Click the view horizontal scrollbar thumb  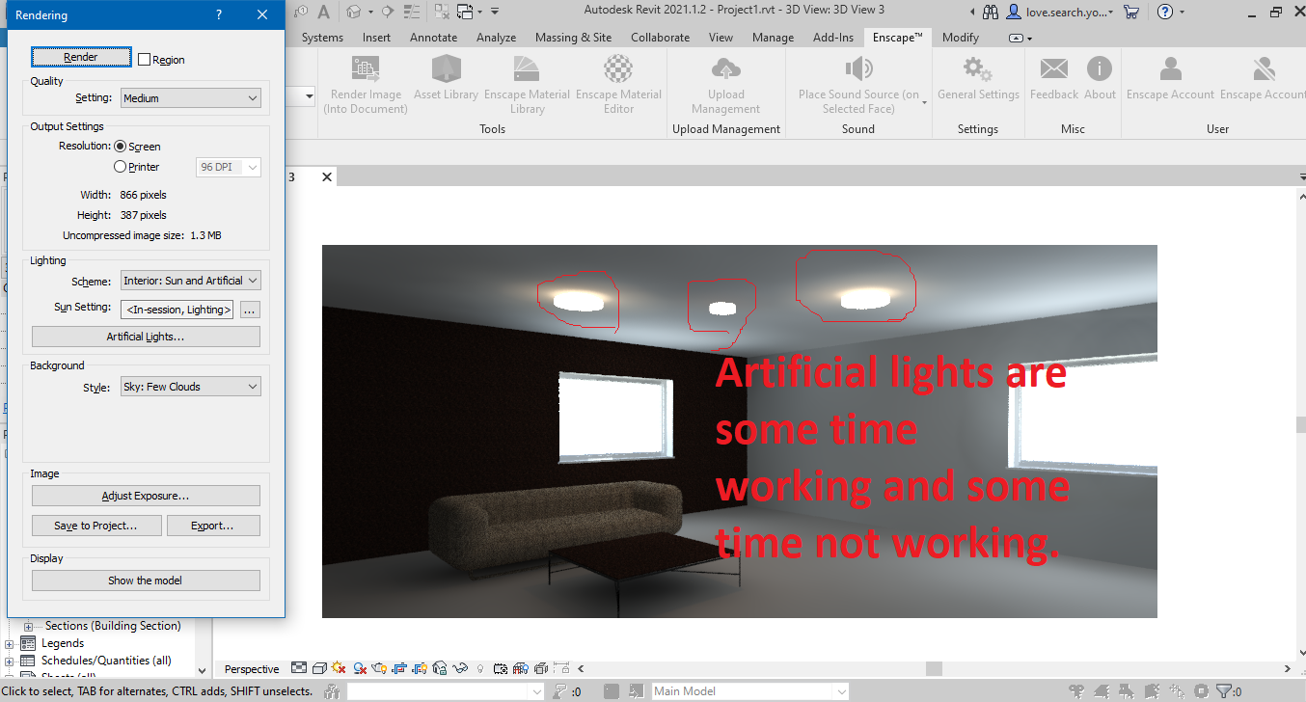tap(933, 668)
